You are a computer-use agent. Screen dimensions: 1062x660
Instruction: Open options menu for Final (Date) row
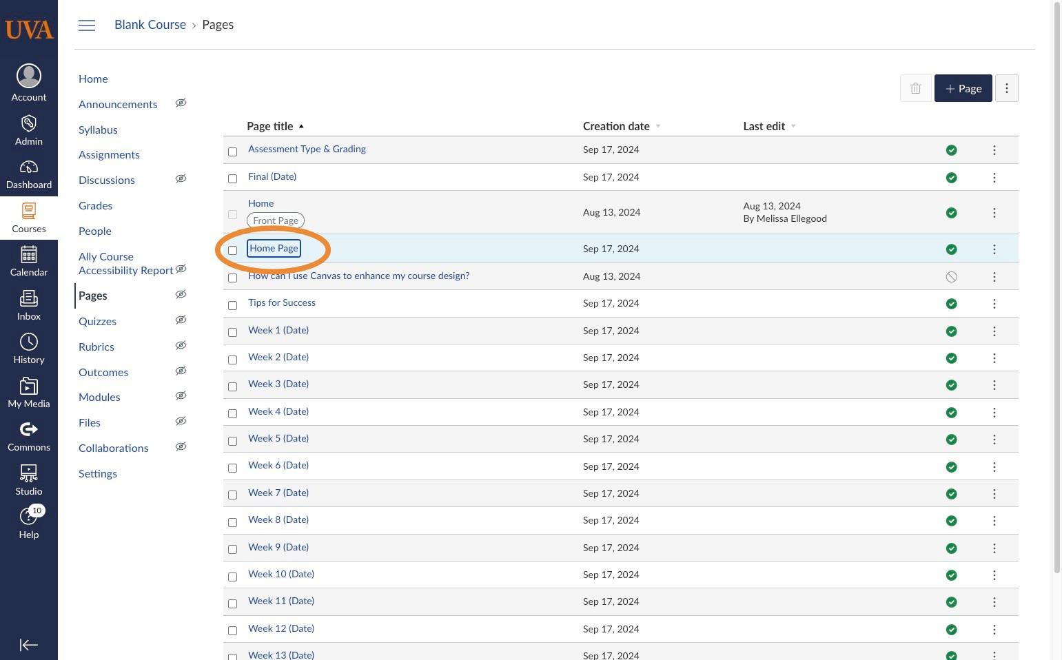point(994,178)
